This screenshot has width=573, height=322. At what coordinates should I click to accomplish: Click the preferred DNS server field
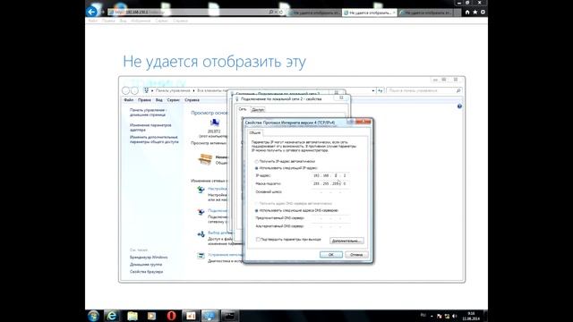tap(329, 218)
